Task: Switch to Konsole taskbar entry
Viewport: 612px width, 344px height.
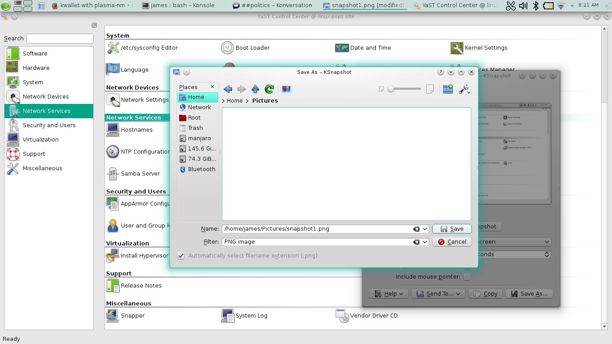Action: click(x=178, y=5)
